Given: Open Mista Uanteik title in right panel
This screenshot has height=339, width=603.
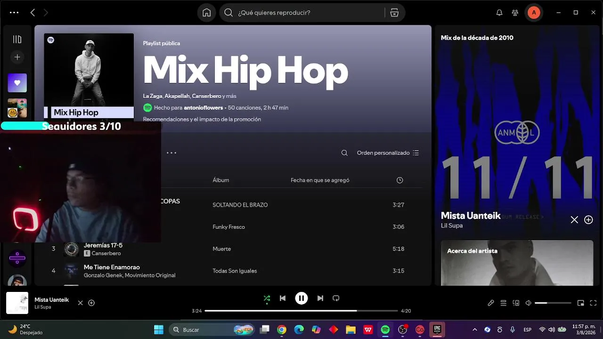Looking at the screenshot, I should [x=471, y=216].
